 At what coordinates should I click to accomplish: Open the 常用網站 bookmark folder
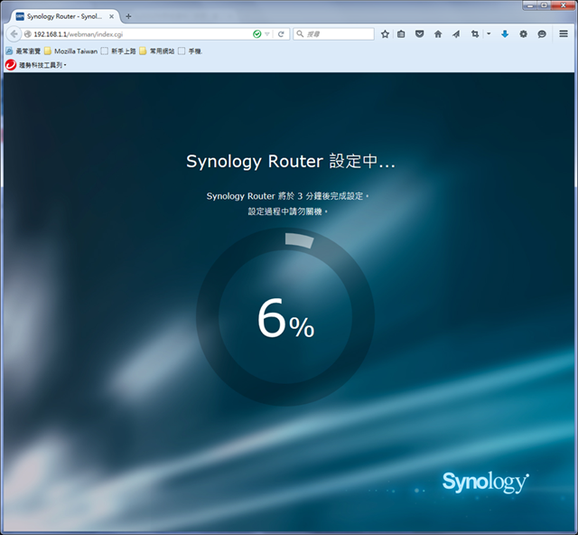pos(157,52)
